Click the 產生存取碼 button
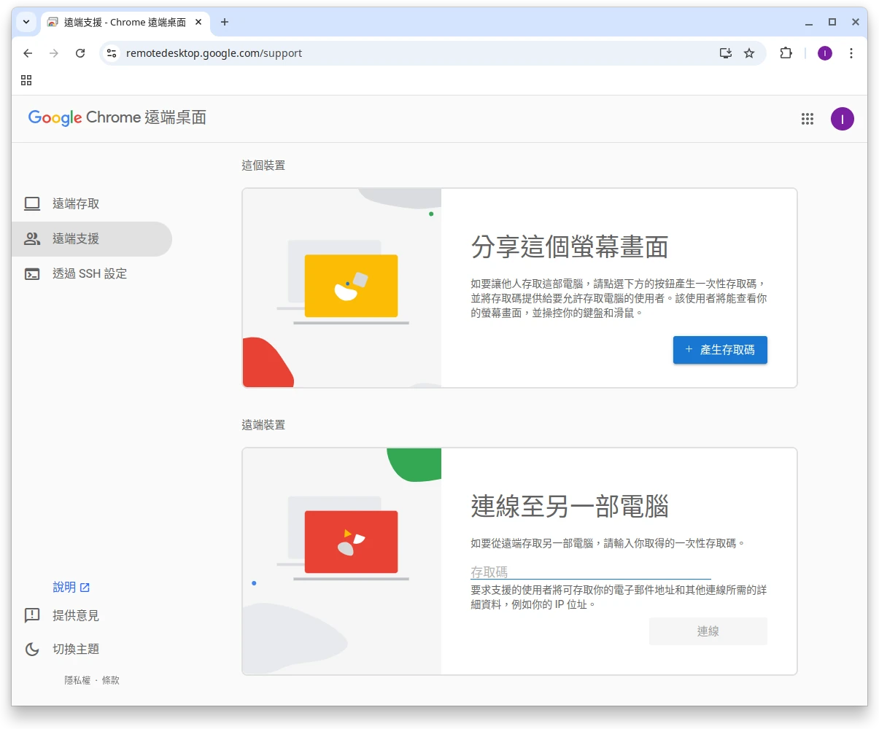The height and width of the screenshot is (729, 879). (719, 350)
